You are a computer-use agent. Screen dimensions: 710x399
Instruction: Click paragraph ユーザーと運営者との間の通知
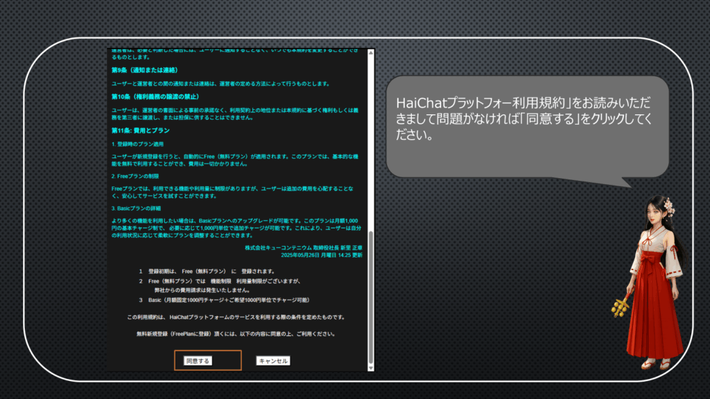click(x=221, y=84)
